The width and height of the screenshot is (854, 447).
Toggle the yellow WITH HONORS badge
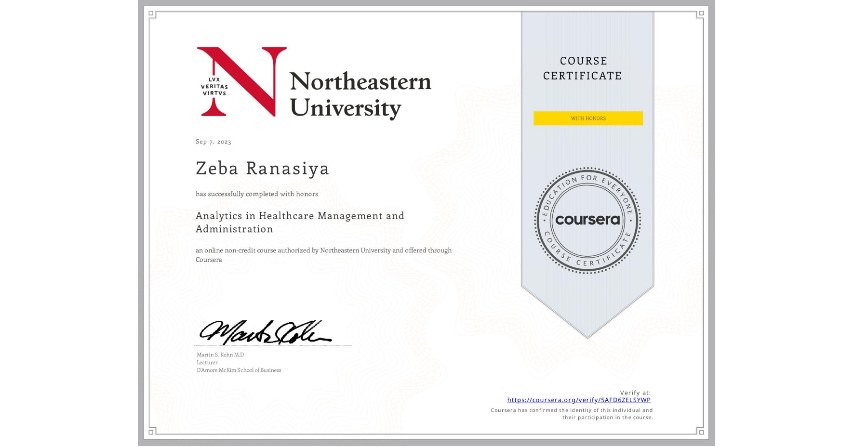(x=587, y=118)
